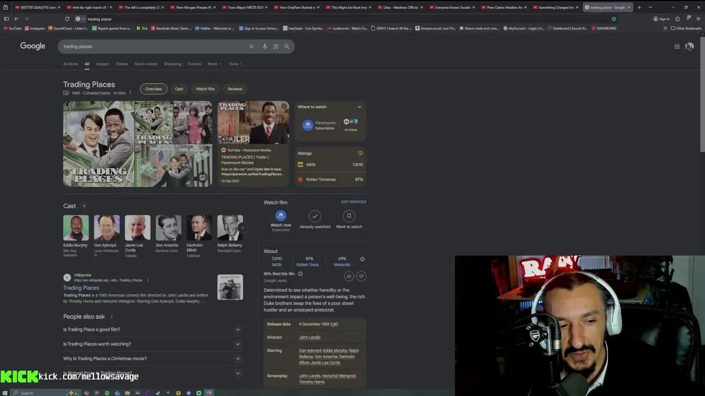The width and height of the screenshot is (705, 396).
Task: Open the Eddie Murphy cast card
Action: [75, 236]
